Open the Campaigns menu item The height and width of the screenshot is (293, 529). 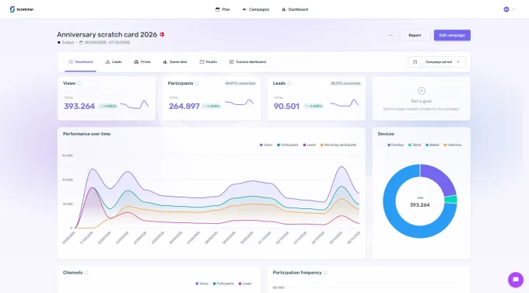256,9
